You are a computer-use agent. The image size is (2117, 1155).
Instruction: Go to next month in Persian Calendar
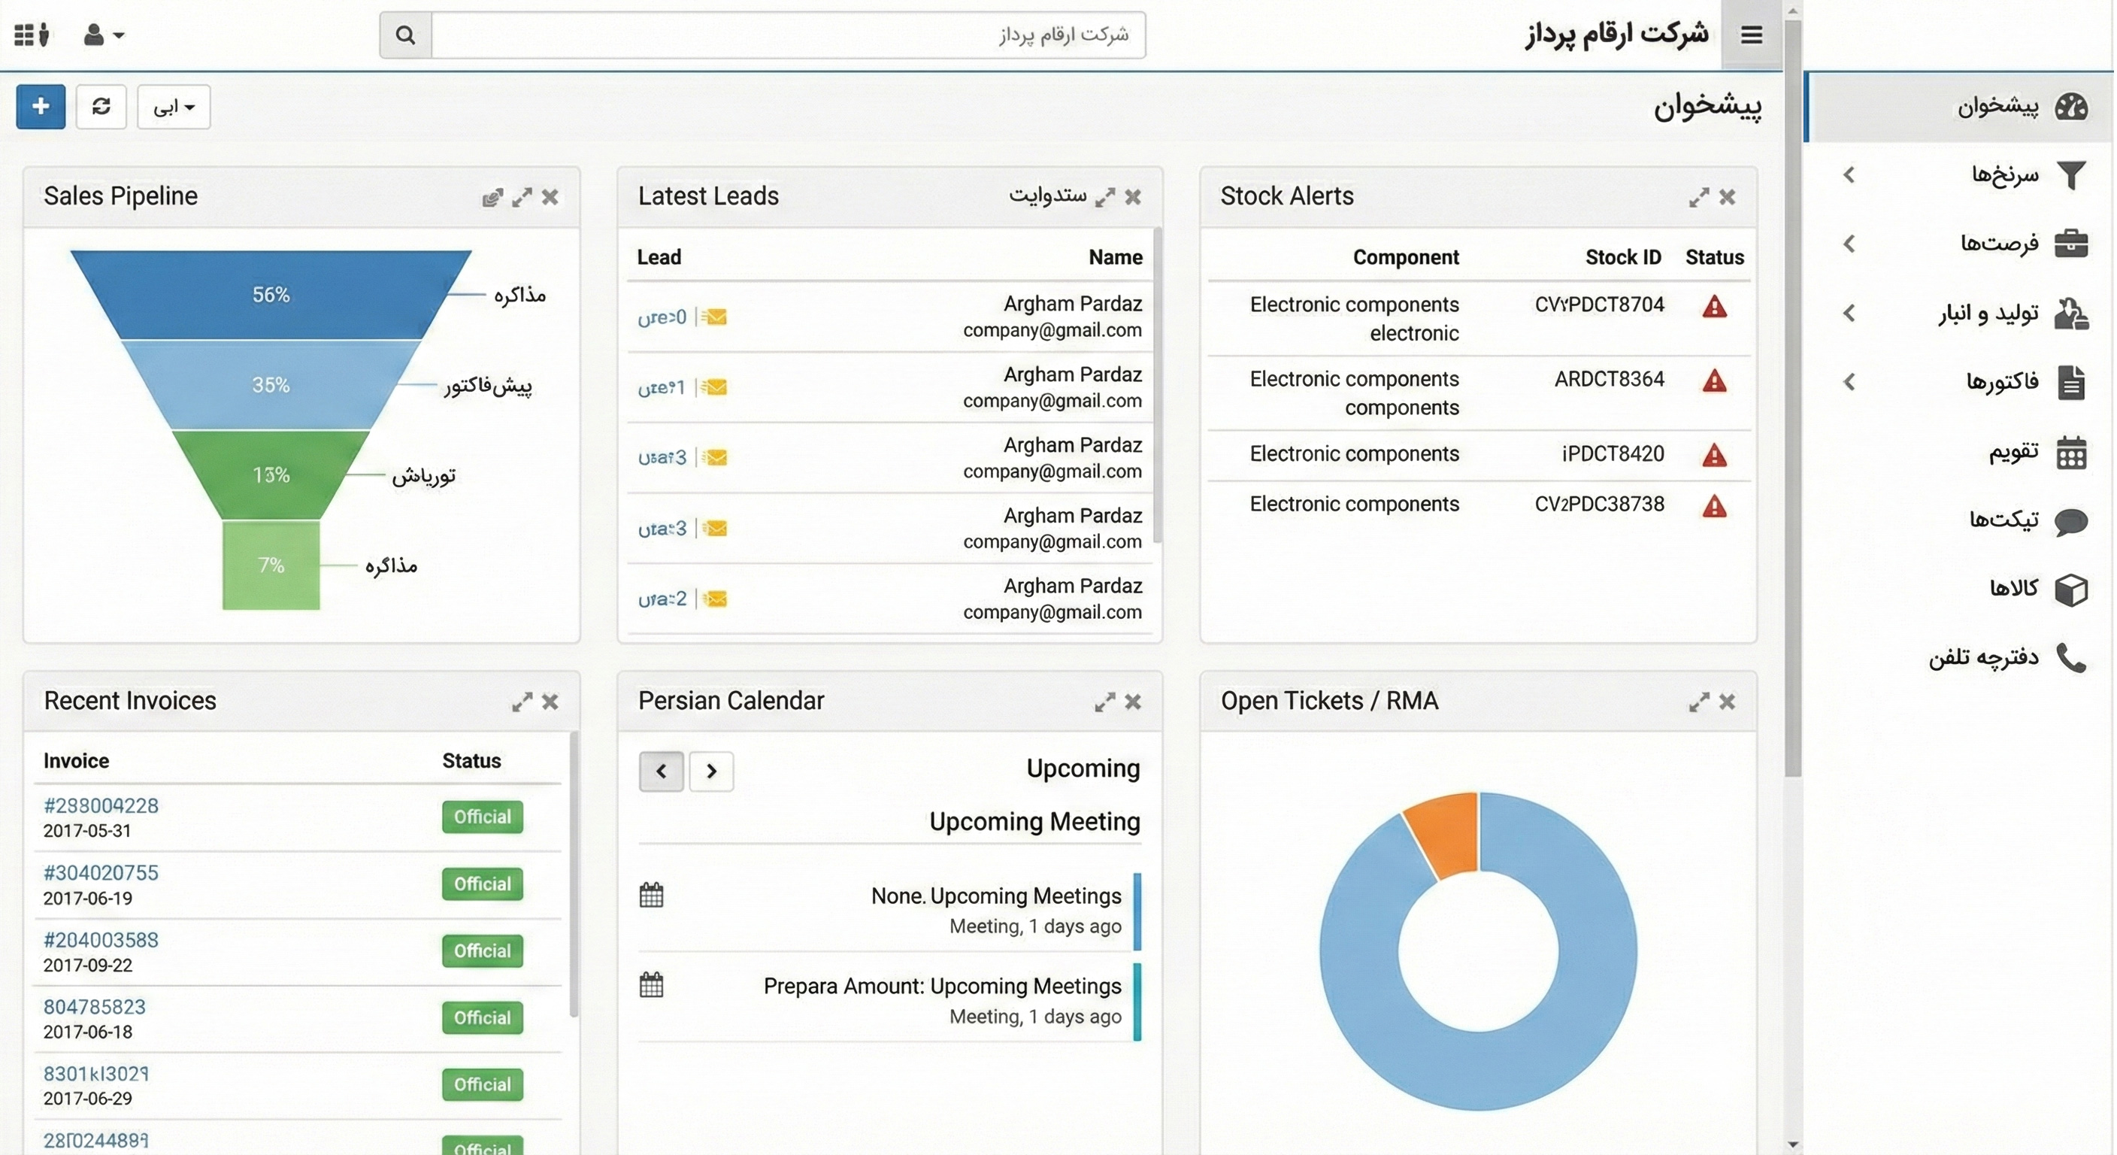pos(712,771)
